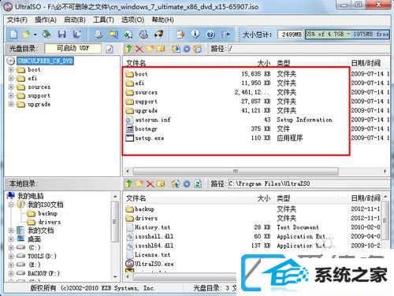The height and width of the screenshot is (296, 394).
Task: Click the disc capacity usage bar
Action: [x=347, y=35]
